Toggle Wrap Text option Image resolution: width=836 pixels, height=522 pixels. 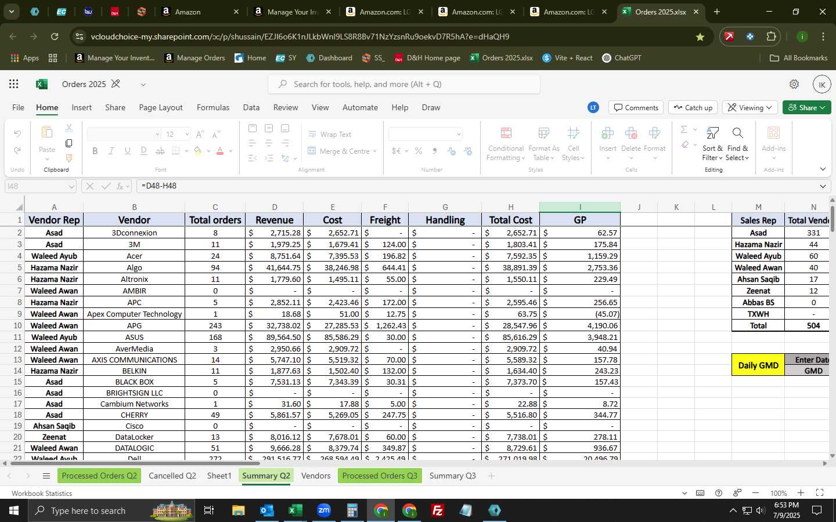pos(329,134)
